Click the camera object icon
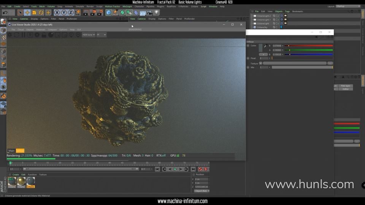The height and width of the screenshot is (205, 365). coord(149,13)
